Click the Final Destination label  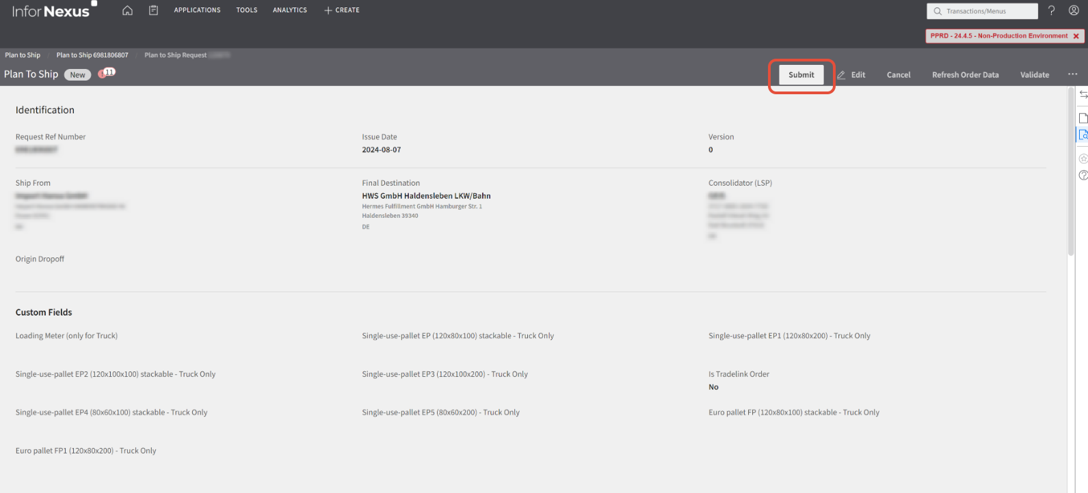(x=390, y=183)
